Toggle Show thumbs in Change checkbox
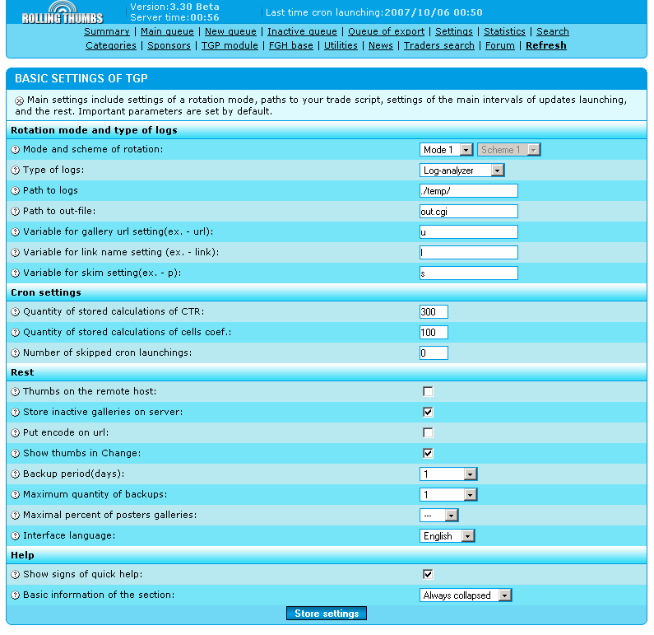 pos(428,453)
